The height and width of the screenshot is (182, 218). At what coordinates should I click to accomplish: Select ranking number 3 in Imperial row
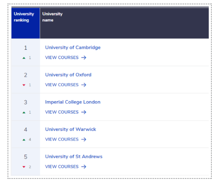pos(26,102)
